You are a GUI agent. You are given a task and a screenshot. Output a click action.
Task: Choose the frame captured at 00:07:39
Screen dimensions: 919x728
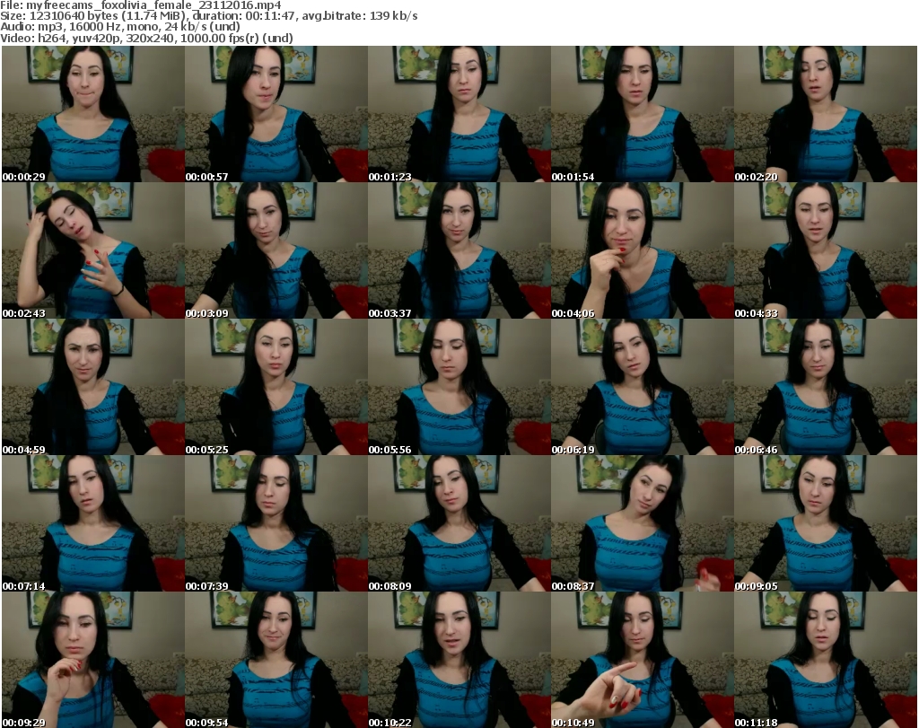pos(276,523)
